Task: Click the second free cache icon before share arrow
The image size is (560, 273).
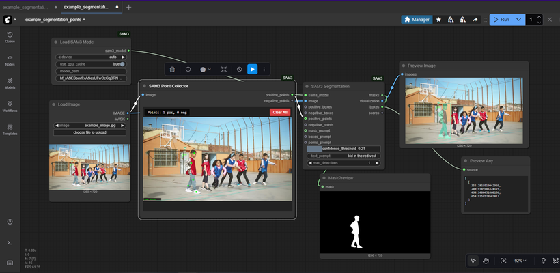Action: click(x=463, y=20)
